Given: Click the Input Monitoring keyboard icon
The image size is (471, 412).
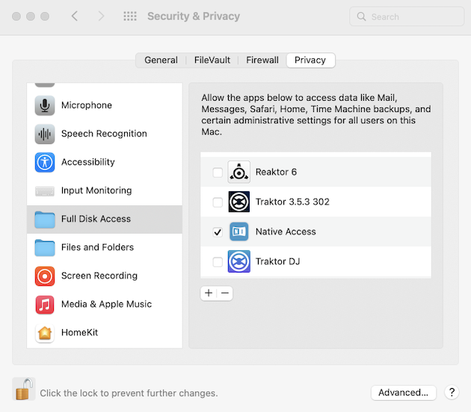Looking at the screenshot, I should coord(45,191).
